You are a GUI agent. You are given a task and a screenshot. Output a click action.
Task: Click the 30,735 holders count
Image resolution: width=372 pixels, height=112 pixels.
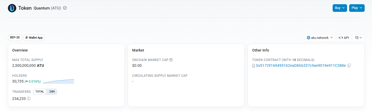[18, 82]
